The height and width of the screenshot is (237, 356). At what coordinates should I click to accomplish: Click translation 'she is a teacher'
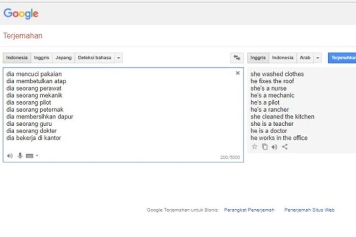(272, 124)
